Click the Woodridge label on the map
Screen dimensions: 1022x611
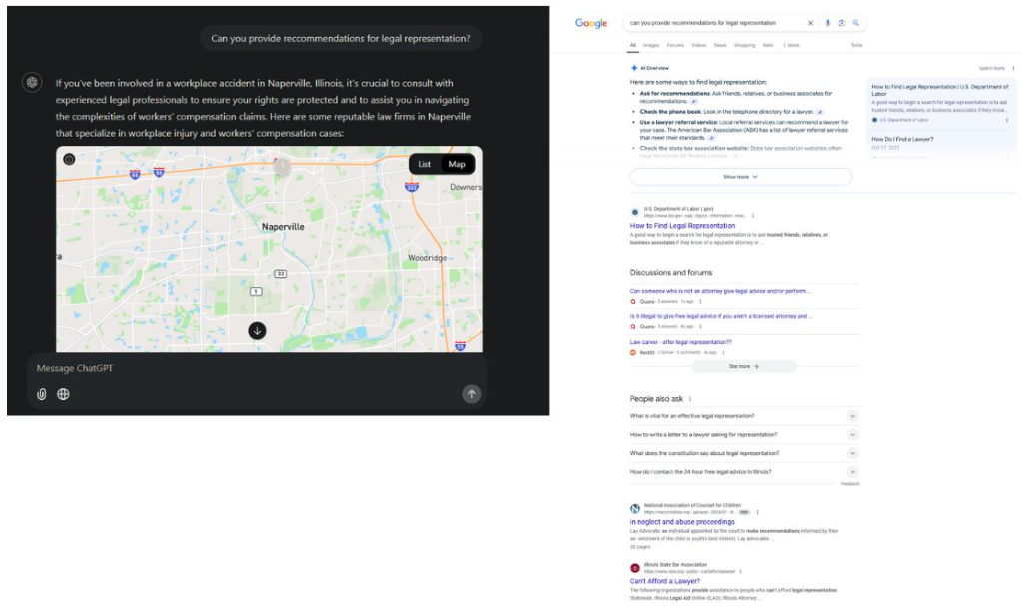point(428,258)
